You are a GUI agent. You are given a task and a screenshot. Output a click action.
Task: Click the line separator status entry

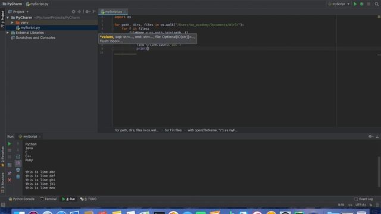pos(350,204)
